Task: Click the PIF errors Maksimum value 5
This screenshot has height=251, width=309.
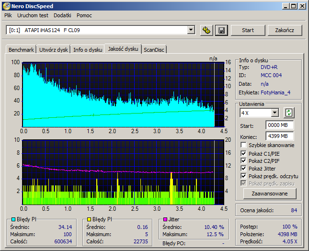Action: [147, 234]
